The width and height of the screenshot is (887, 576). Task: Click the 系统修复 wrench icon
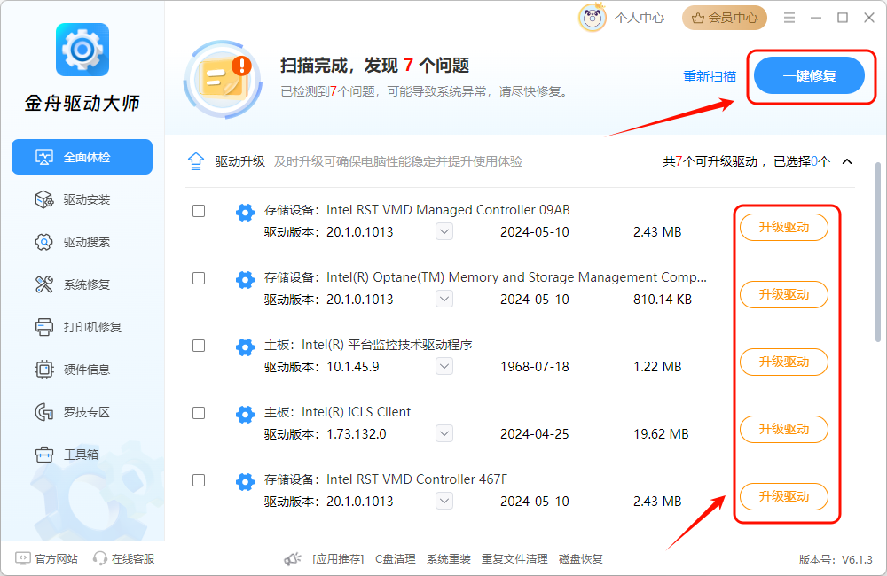(x=44, y=284)
